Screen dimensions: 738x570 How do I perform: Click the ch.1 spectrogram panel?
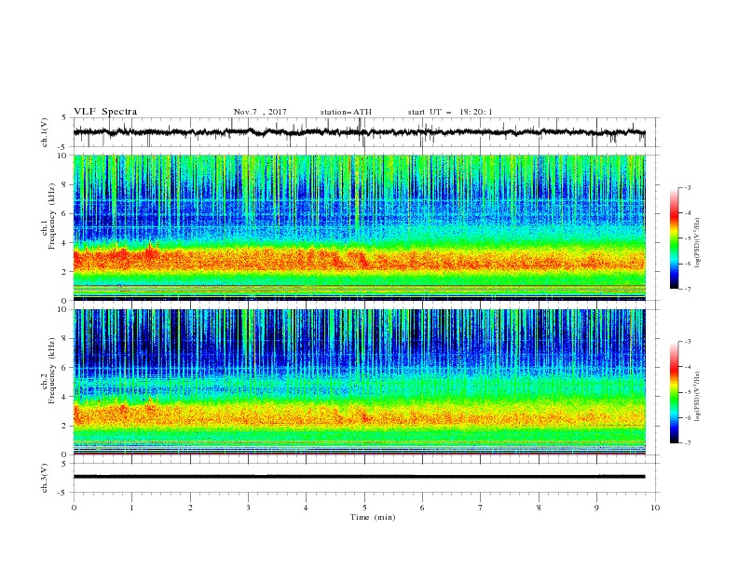359,227
